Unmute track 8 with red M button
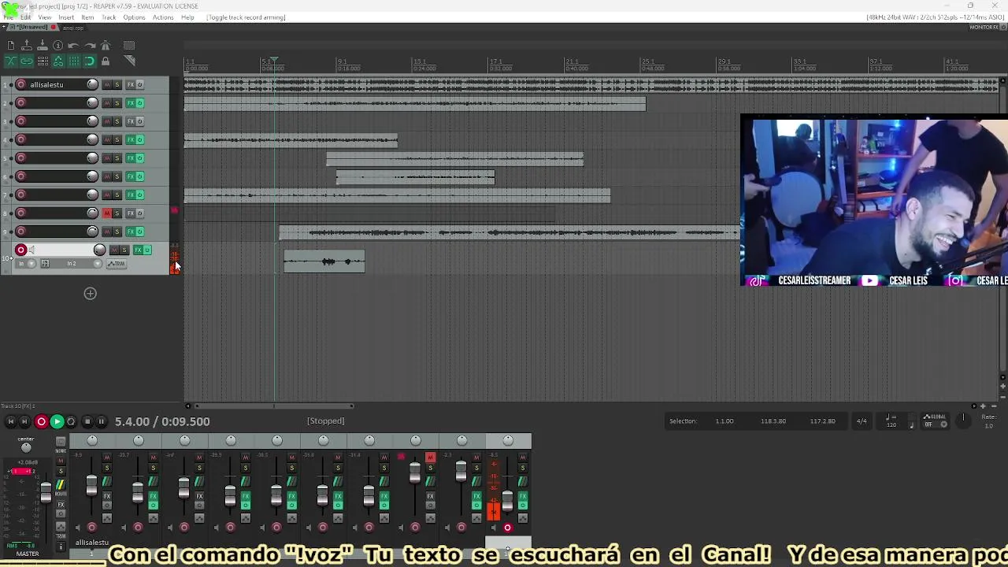This screenshot has height=567, width=1008. pyautogui.click(x=107, y=213)
